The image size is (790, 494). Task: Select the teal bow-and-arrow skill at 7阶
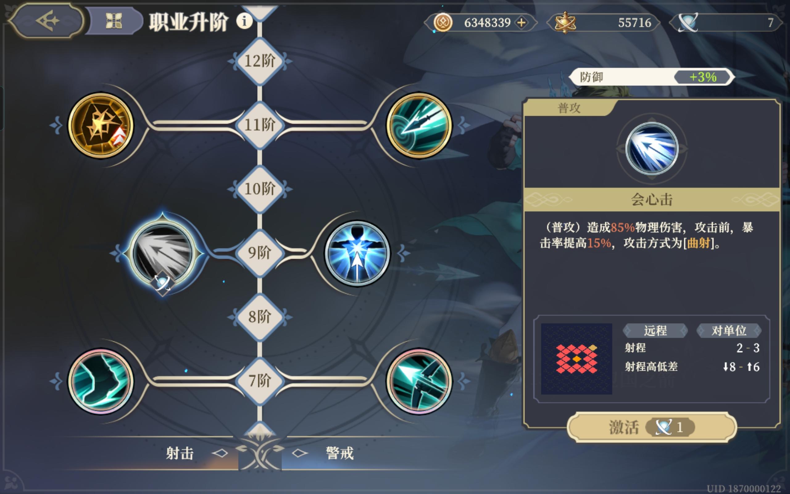[419, 381]
